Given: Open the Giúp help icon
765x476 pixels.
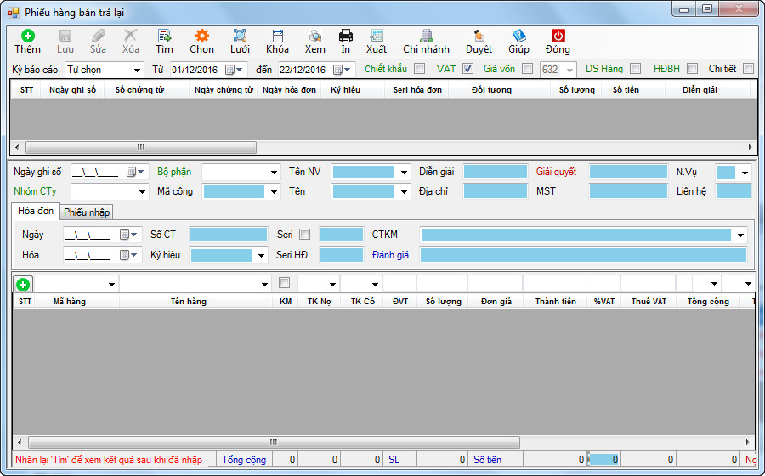Looking at the screenshot, I should point(518,36).
